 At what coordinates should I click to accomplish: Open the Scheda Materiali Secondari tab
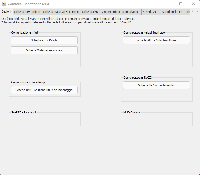coord(61,12)
